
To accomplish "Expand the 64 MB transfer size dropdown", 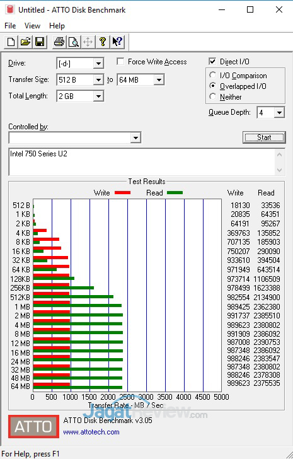I will [159, 80].
